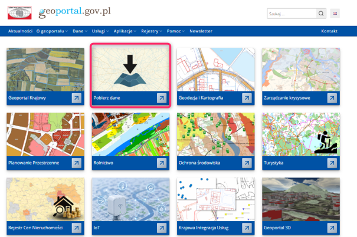
Task: Click the Rolnictwo label
Action: (x=103, y=163)
